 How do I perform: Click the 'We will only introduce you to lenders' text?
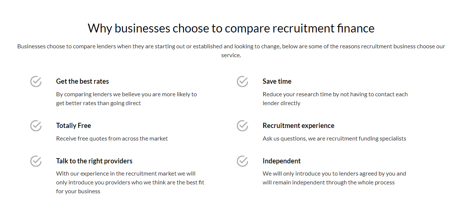click(334, 178)
